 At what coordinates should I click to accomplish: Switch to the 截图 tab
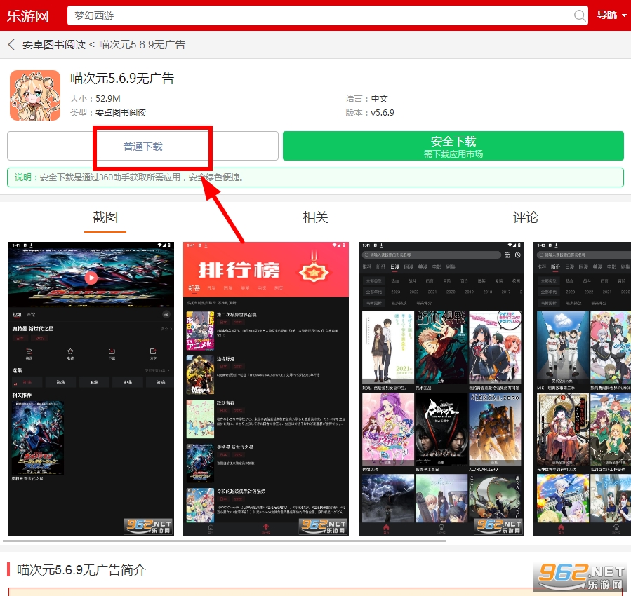[105, 217]
